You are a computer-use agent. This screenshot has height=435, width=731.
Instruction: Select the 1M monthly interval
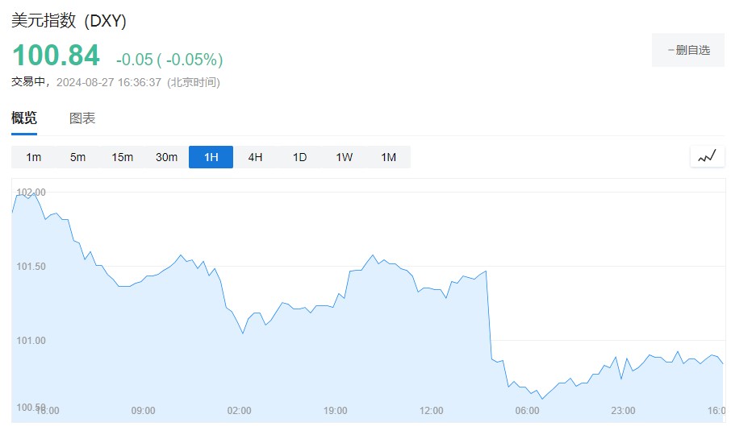(389, 157)
